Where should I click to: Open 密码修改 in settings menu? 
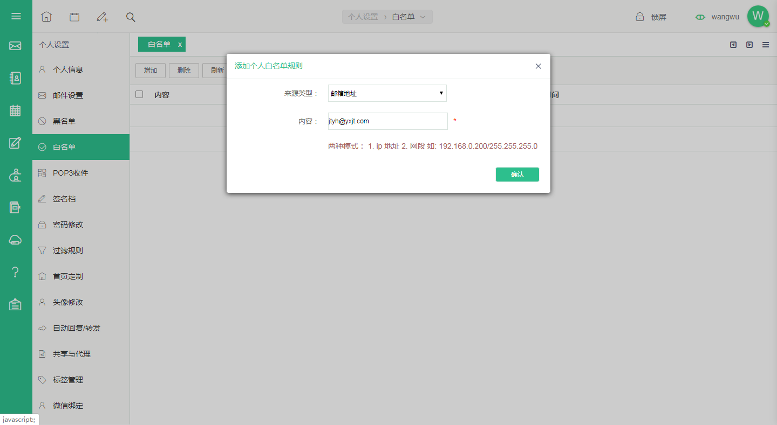[x=81, y=225]
